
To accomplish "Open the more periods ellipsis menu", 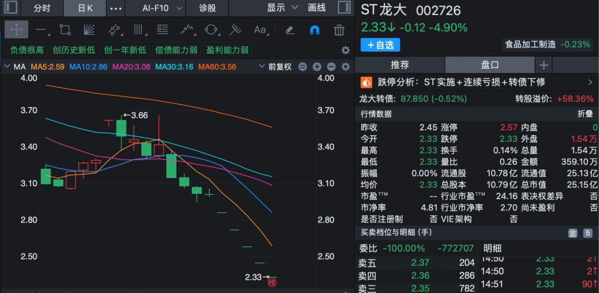I will coord(116,8).
